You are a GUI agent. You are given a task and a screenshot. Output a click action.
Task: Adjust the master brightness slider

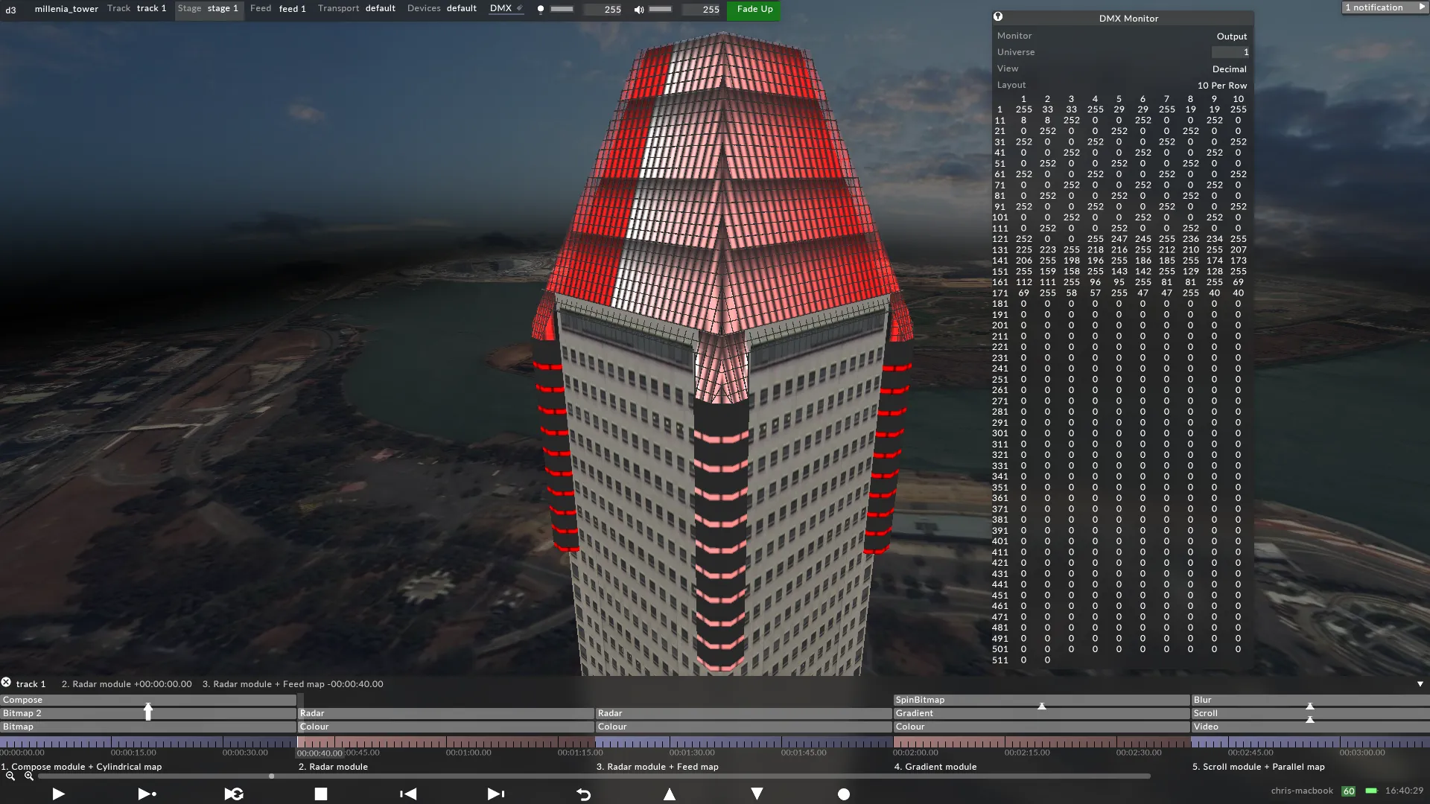coord(562,9)
